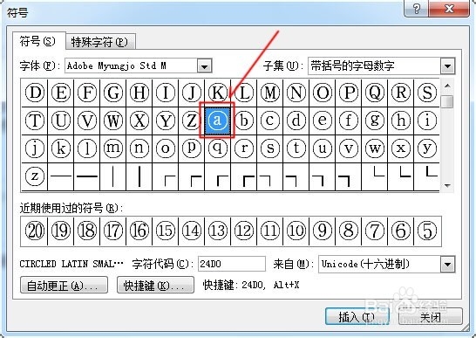Select the circled letter S symbol
The width and height of the screenshot is (476, 338).
[x=427, y=93]
